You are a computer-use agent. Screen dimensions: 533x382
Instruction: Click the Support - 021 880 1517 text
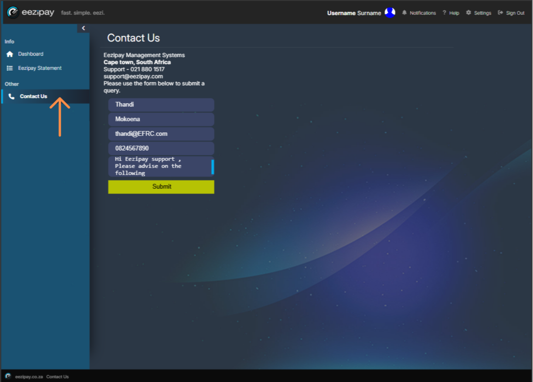(x=134, y=69)
